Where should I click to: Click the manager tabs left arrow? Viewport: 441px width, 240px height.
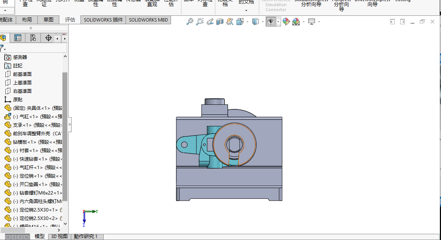[57, 39]
